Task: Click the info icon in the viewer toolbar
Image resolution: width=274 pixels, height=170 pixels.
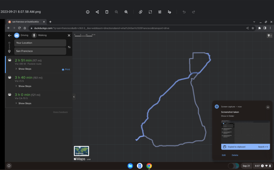Action: 88,12
